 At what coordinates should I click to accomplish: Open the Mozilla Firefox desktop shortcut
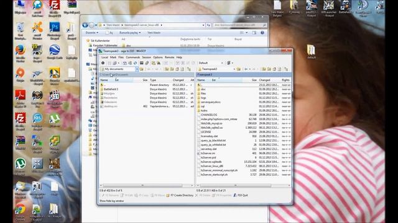tap(20, 53)
